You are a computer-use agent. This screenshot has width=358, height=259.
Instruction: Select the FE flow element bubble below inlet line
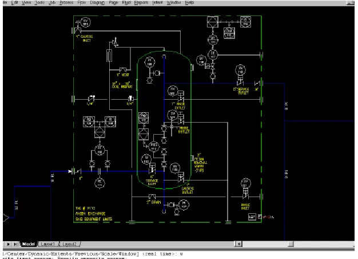(100, 183)
